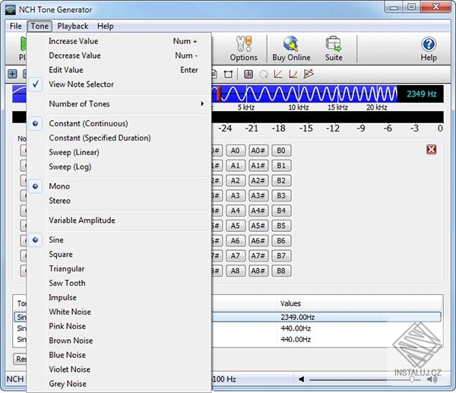This screenshot has height=393, width=456.
Task: Click the greyed circular refresh icon
Action: [x=264, y=74]
